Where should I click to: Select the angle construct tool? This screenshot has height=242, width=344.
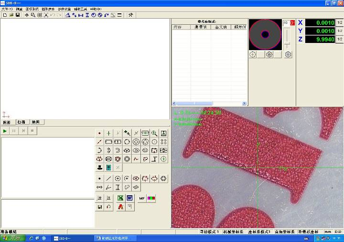(108, 187)
